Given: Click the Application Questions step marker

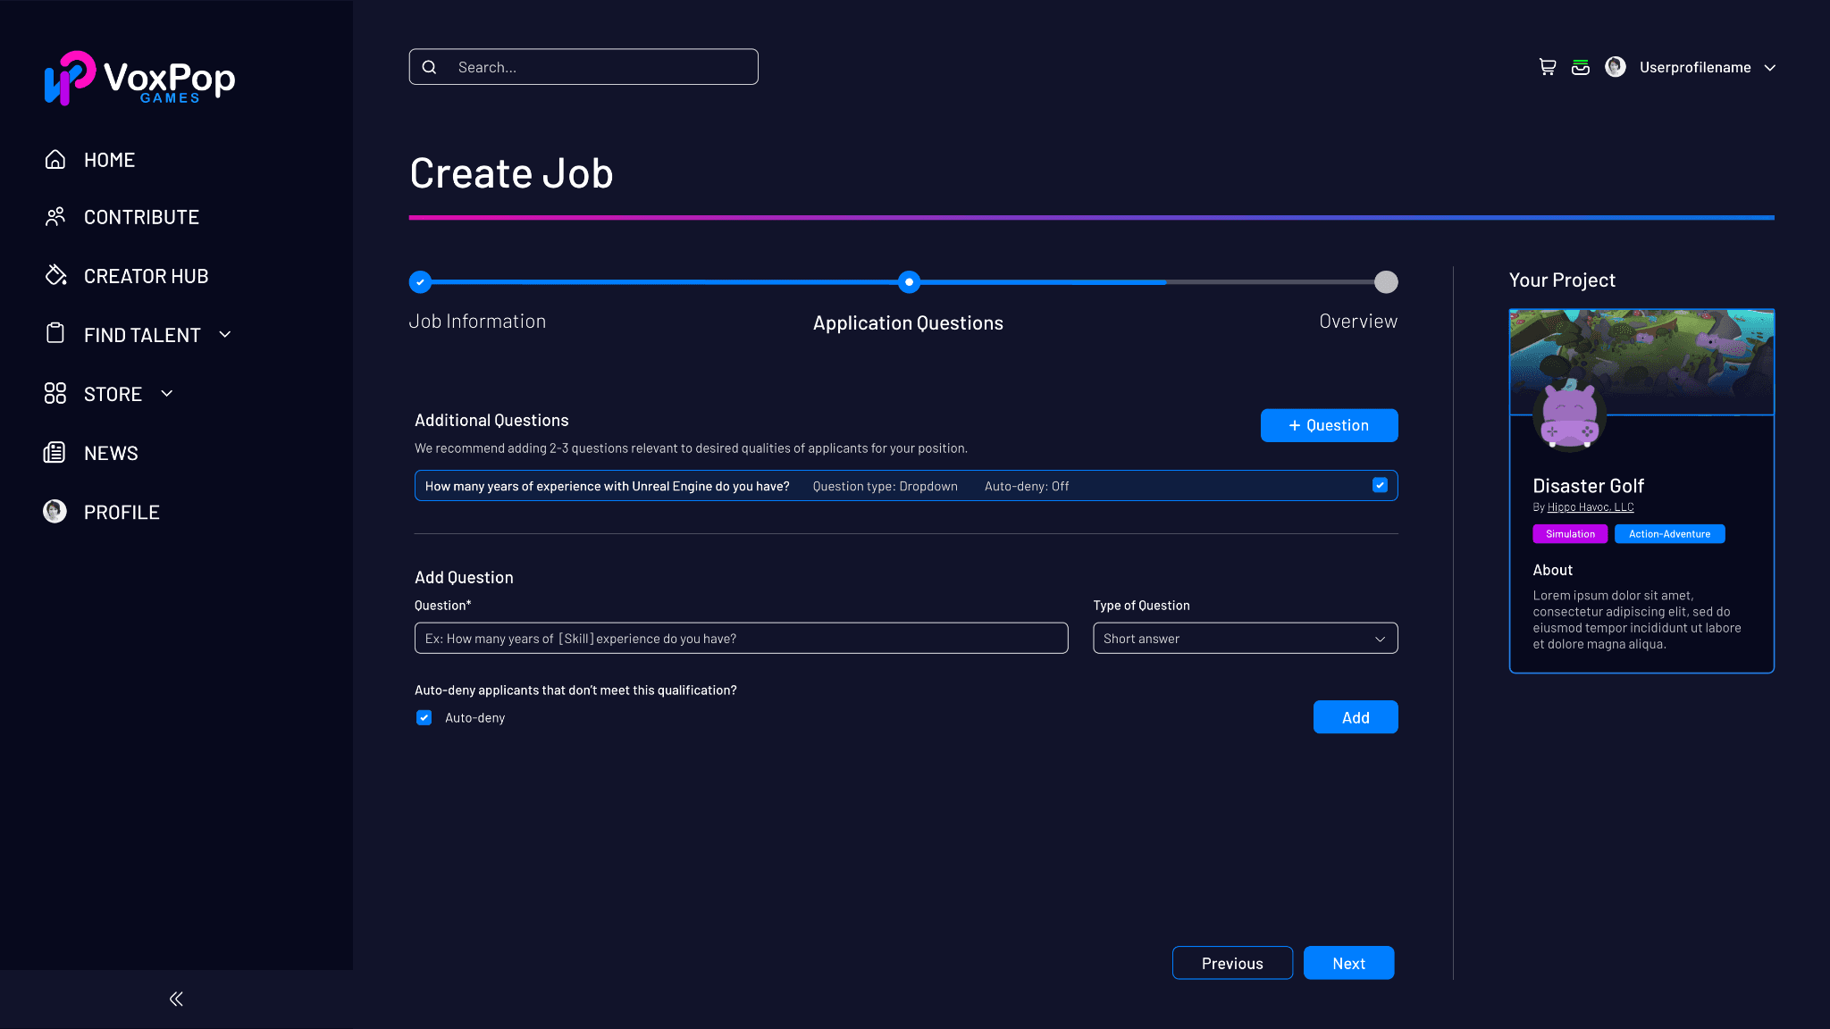Looking at the screenshot, I should pos(909,282).
